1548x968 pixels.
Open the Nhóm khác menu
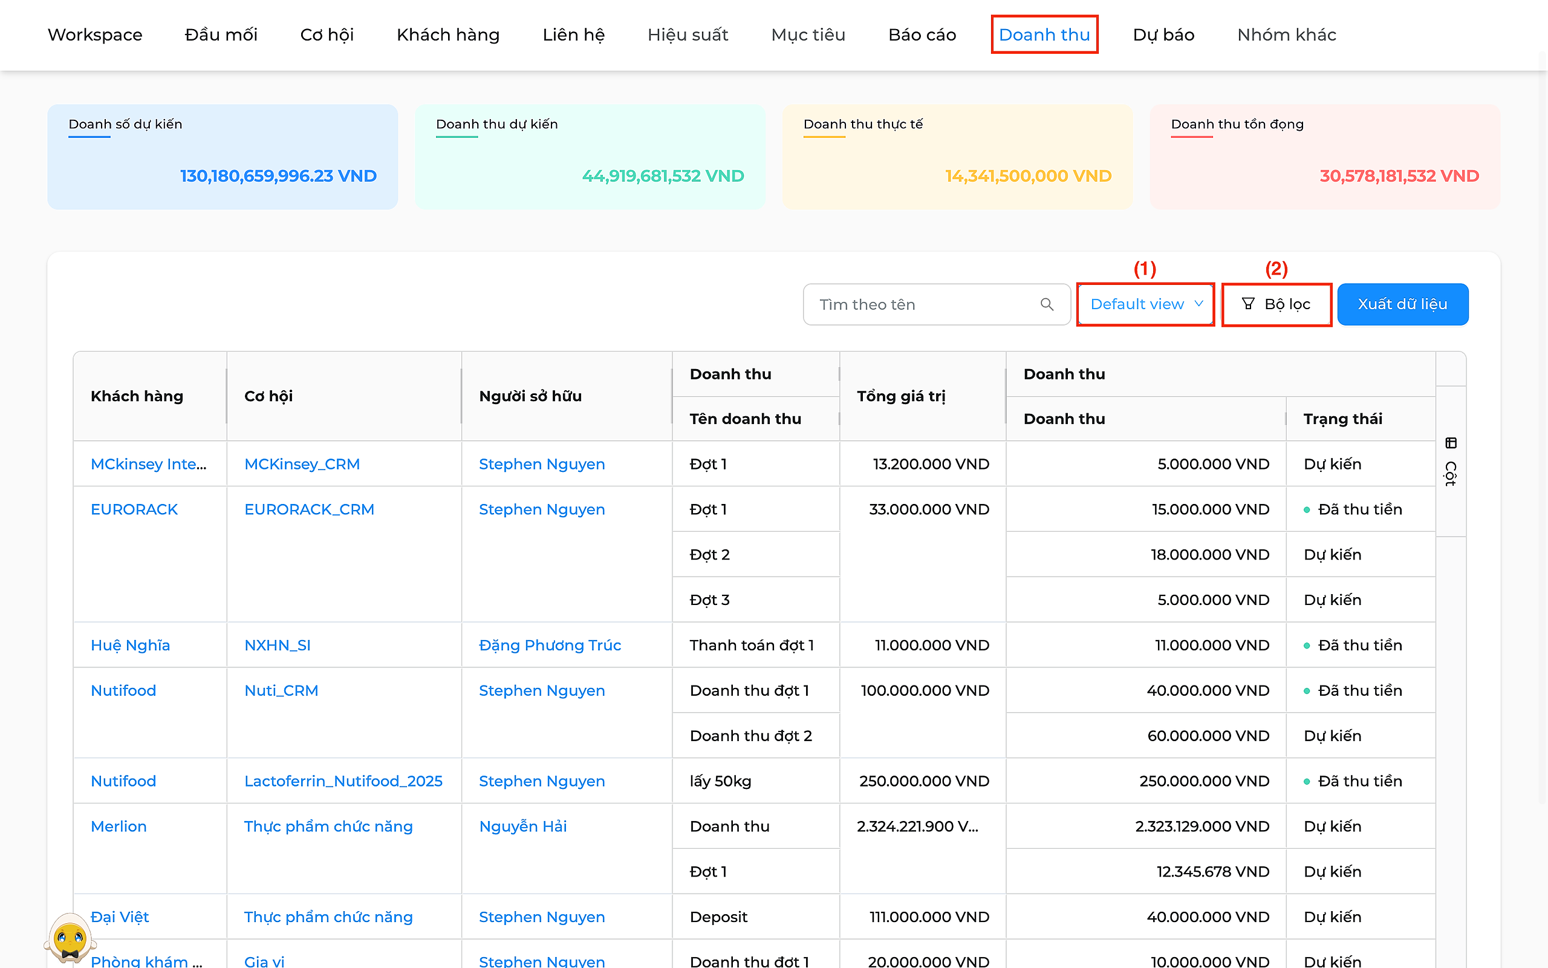(x=1286, y=34)
